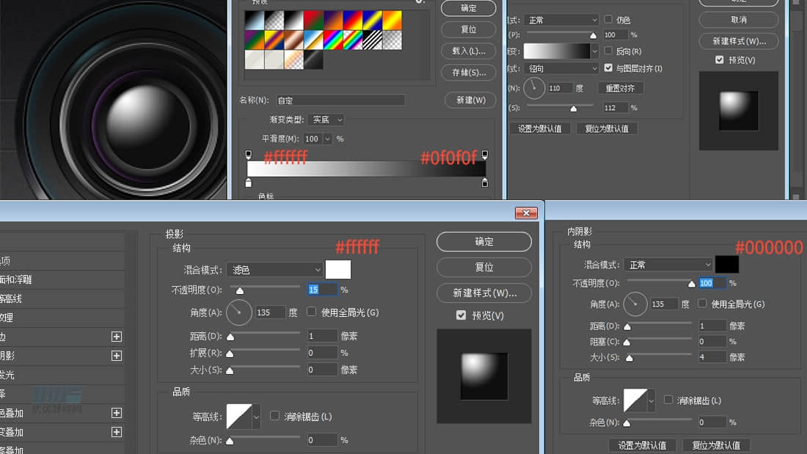Click the 载入(L)... button

pyautogui.click(x=469, y=51)
